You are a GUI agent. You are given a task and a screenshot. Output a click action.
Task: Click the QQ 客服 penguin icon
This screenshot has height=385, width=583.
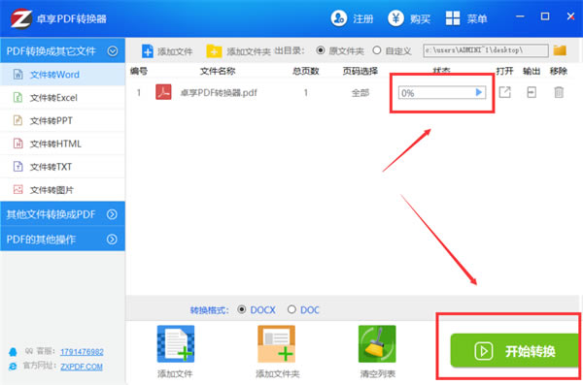pos(13,351)
